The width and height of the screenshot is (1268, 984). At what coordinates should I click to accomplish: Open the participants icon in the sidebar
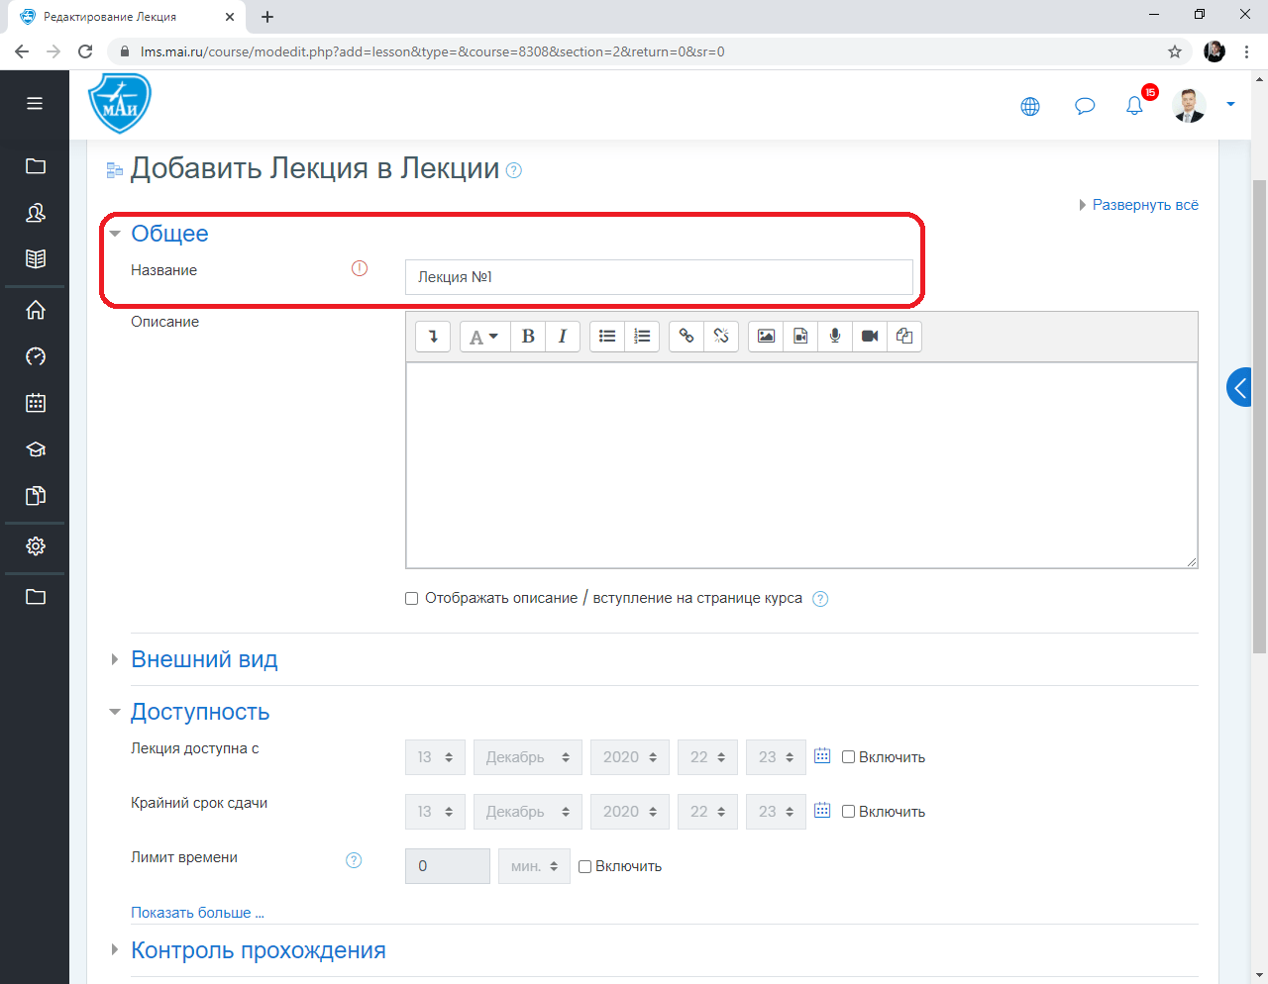coord(36,213)
